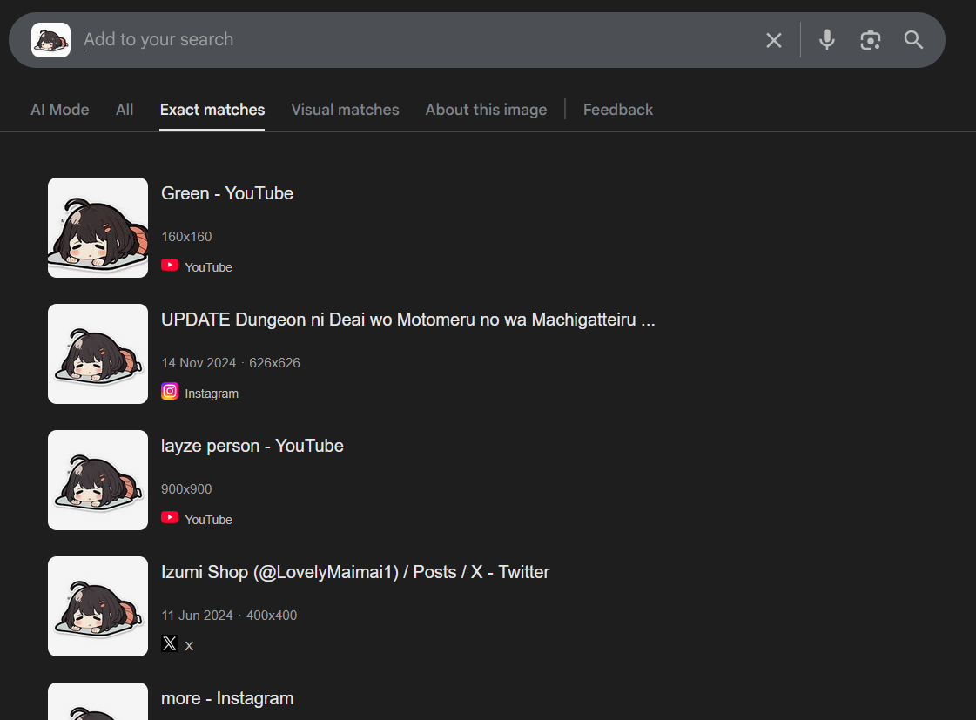The width and height of the screenshot is (976, 720).
Task: Click 'YouTube' source label under Green result
Action: 208,267
